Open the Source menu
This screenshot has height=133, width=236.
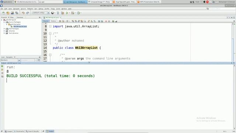coord(23,9)
